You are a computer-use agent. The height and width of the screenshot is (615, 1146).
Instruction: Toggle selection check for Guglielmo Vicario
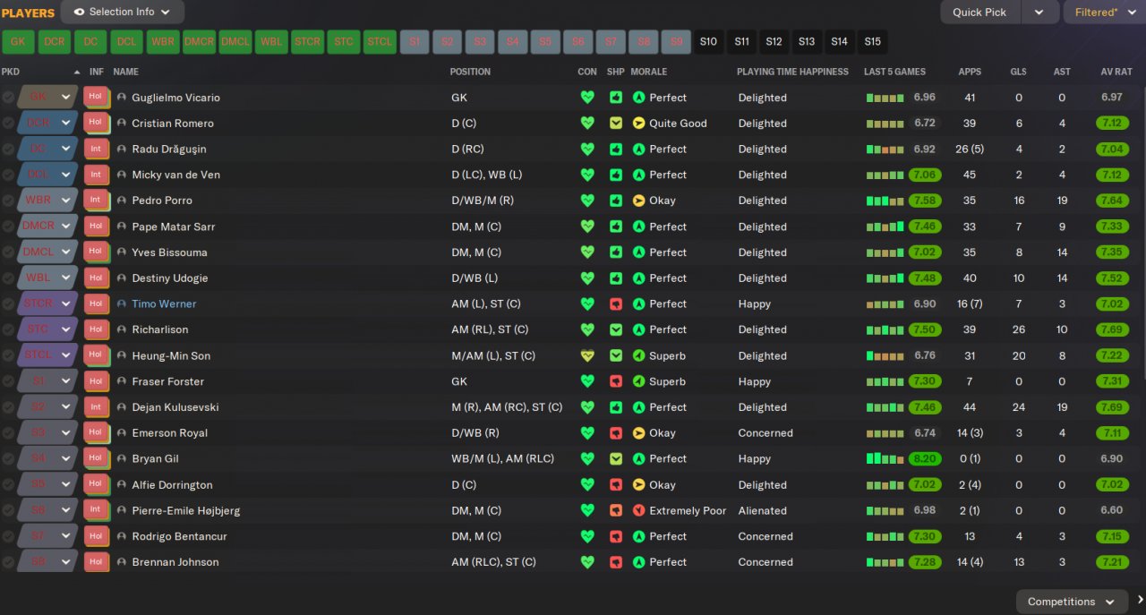[8, 98]
